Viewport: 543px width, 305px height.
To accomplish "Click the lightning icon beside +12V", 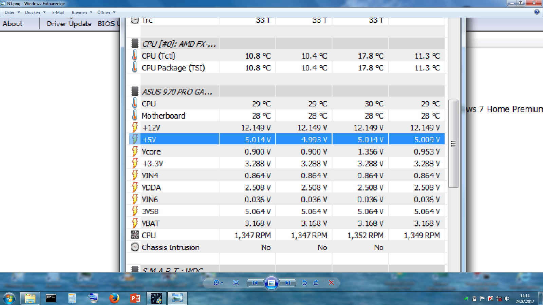I will pos(135,127).
